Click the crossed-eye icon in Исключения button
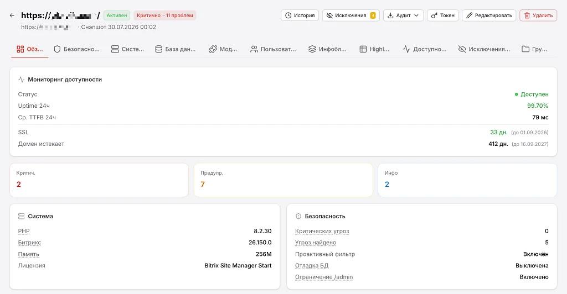Image resolution: width=567 pixels, height=294 pixels. (329, 15)
